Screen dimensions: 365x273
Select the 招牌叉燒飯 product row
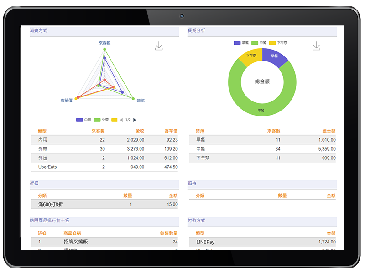[104, 242]
